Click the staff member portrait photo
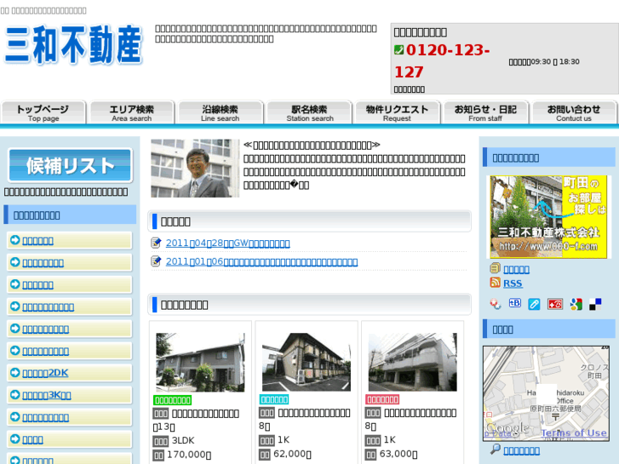Screen dimensions: 619x464 point(195,169)
